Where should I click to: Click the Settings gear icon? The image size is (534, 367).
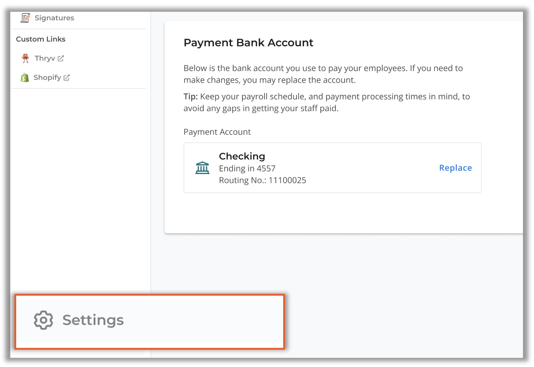click(x=43, y=320)
